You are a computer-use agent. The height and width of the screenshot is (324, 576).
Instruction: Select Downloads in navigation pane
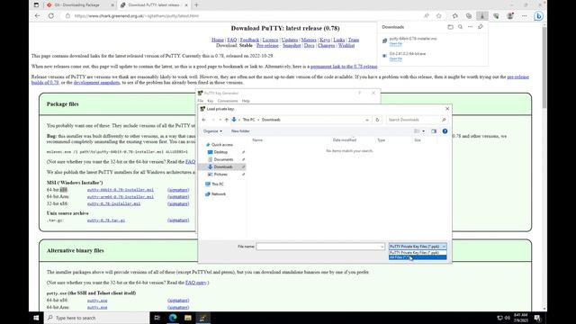(222, 166)
